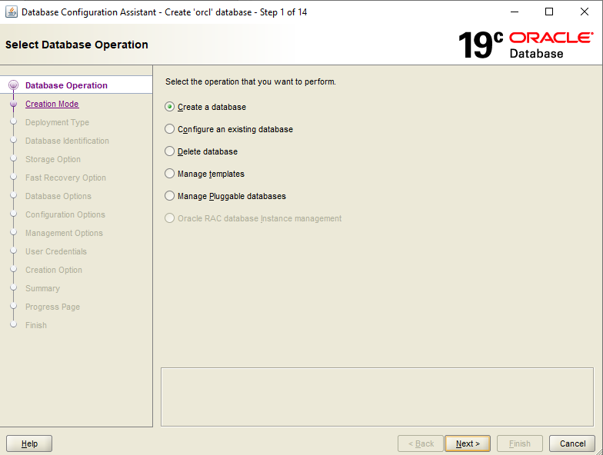Click the Management Options step
Viewport: 603px width, 455px height.
pos(64,233)
